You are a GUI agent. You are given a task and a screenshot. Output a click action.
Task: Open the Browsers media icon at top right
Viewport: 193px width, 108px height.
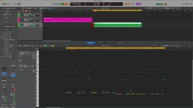coord(191,4)
